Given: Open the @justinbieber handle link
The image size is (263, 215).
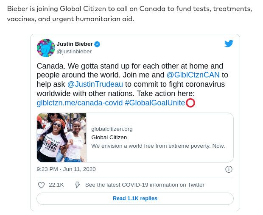Looking at the screenshot, I should click(x=74, y=52).
